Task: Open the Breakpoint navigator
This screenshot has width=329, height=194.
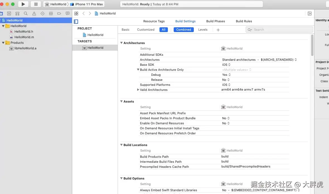Action: (59, 13)
